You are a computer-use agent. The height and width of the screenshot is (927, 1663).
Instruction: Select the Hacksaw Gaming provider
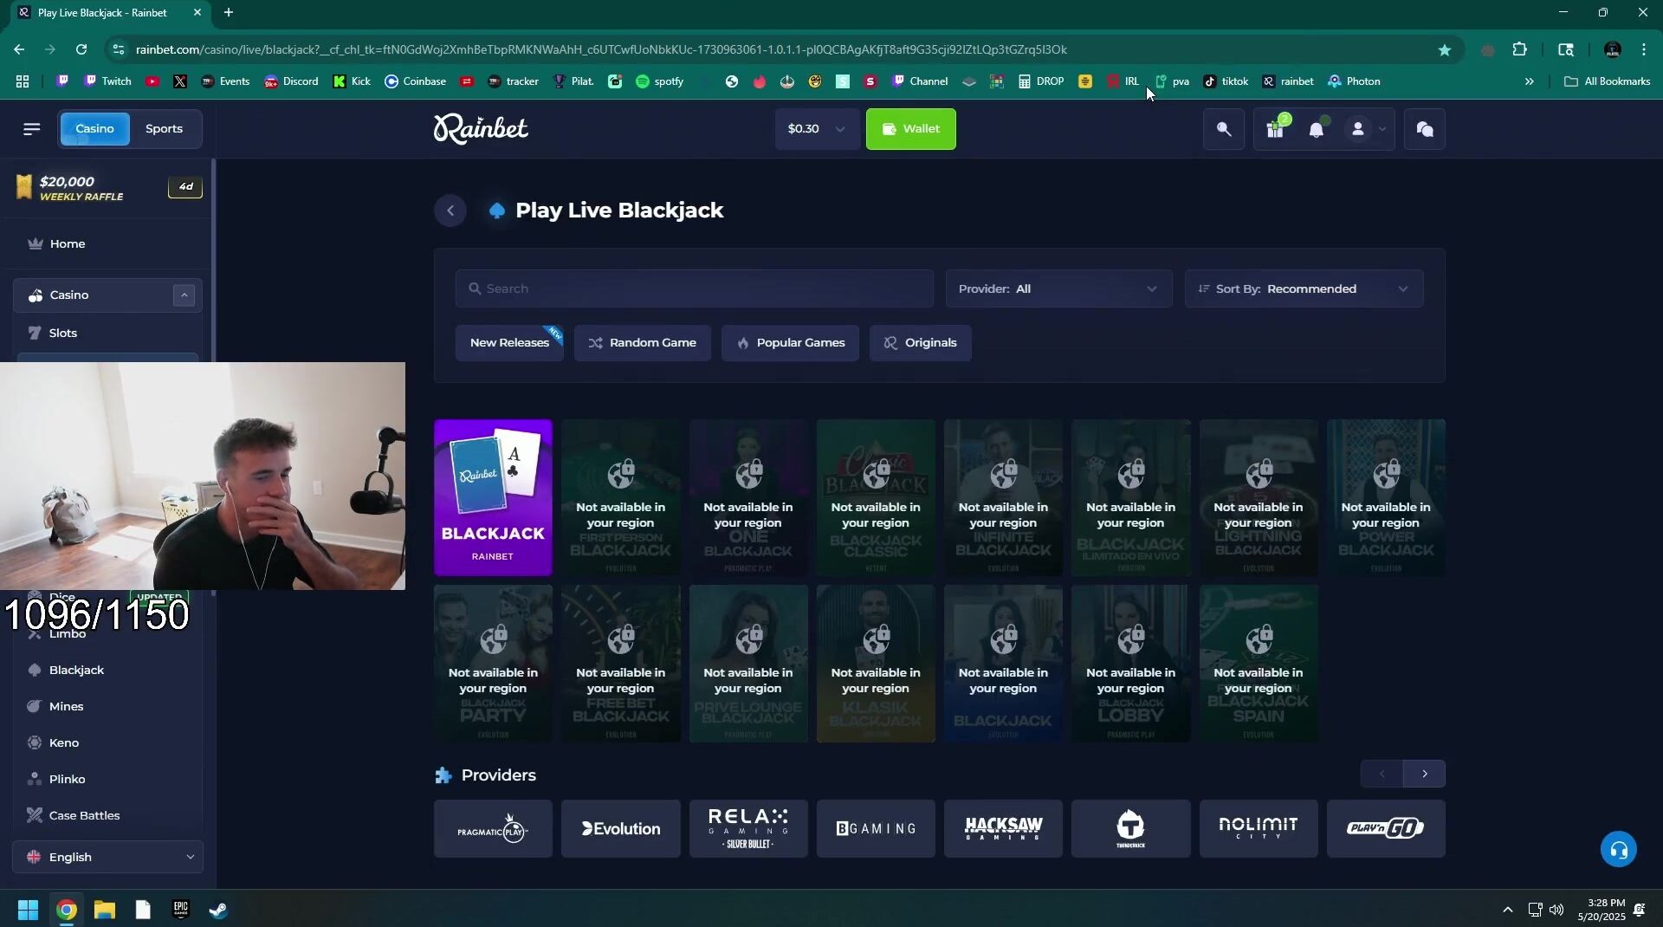1003,829
